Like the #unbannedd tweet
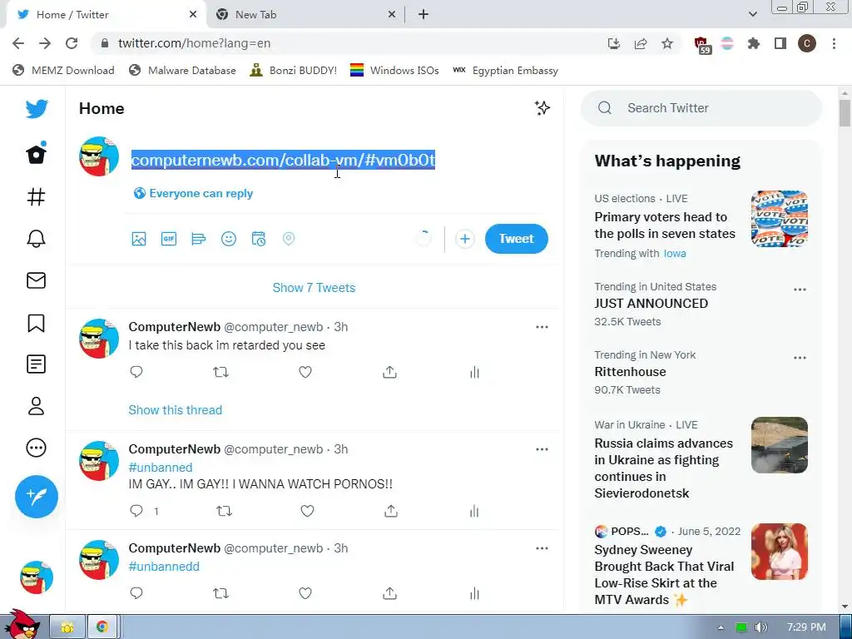 pyautogui.click(x=305, y=593)
